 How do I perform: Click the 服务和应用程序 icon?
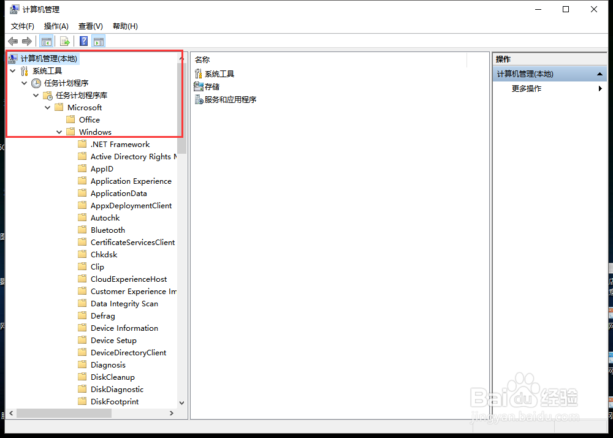coord(199,99)
